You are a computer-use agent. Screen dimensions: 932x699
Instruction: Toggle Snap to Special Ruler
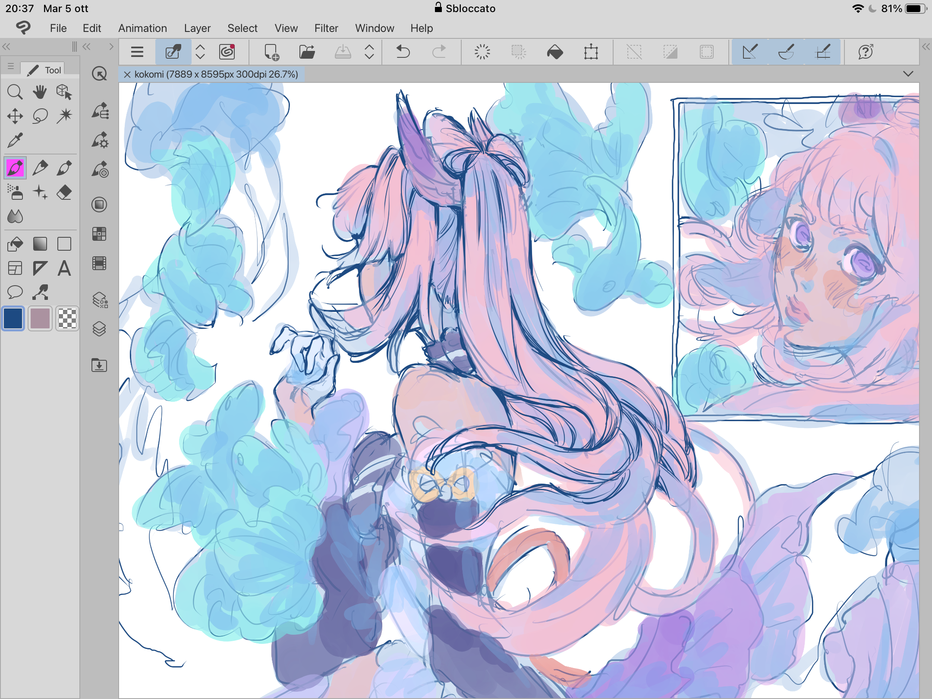point(786,52)
